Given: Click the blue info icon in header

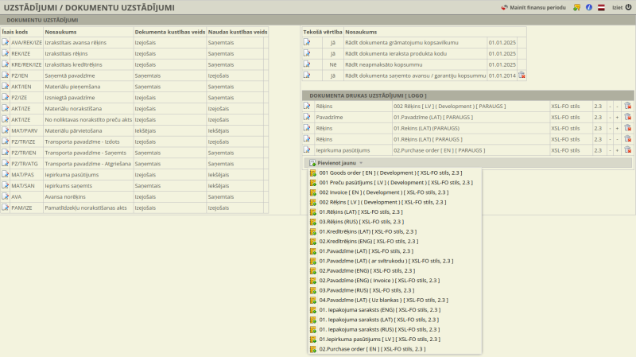Looking at the screenshot, I should (588, 7).
